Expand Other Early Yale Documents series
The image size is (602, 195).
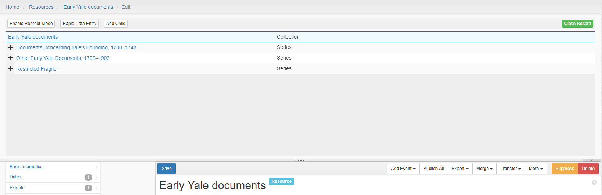pos(10,58)
